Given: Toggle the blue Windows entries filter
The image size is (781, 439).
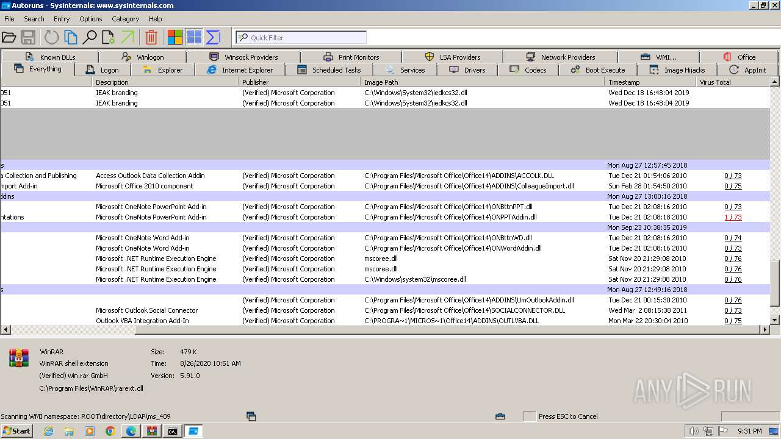Looking at the screenshot, I should (x=194, y=37).
